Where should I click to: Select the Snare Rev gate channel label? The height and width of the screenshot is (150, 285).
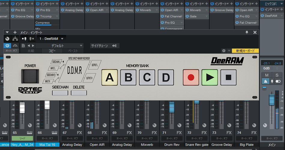(x=197, y=145)
